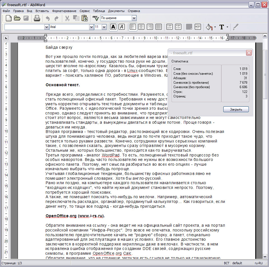Open the Справка menu
The height and width of the screenshot is (267, 269).
134,11
